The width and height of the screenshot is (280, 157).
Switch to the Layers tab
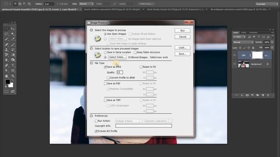pyautogui.click(x=236, y=33)
